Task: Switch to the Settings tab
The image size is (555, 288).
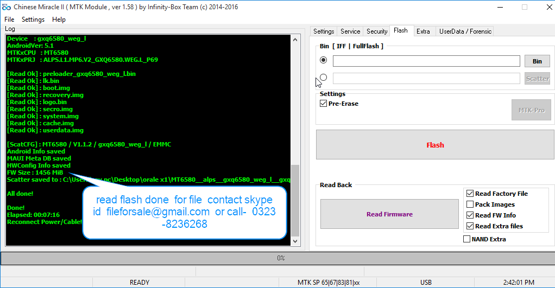Action: tap(324, 31)
